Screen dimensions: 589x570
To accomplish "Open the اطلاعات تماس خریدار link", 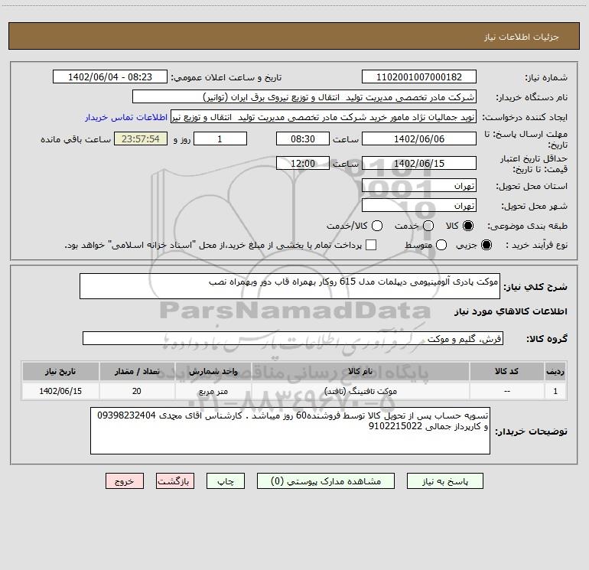I will click(x=126, y=117).
